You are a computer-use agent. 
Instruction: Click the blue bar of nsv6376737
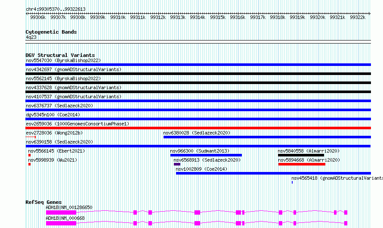(x=198, y=110)
